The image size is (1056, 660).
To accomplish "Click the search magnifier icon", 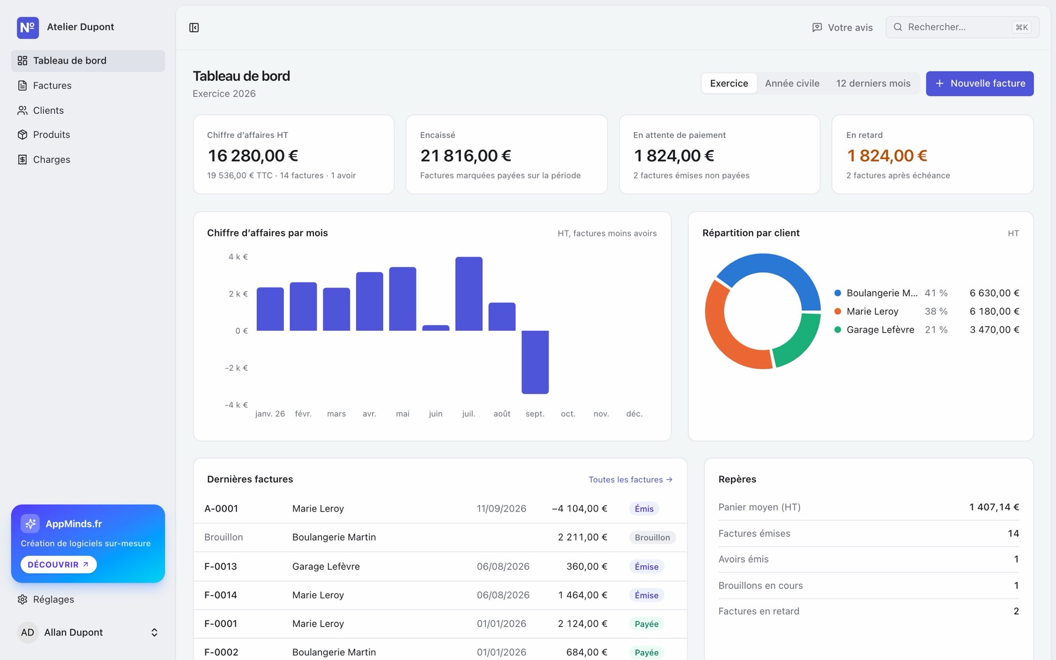I will coord(898,27).
